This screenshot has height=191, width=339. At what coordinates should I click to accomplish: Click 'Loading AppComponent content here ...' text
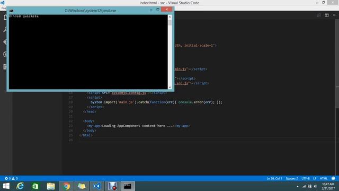pyautogui.click(x=137, y=126)
